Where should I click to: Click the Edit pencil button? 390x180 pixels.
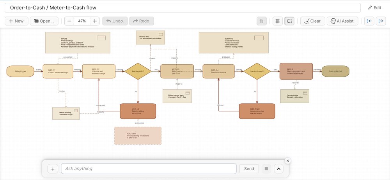[374, 8]
